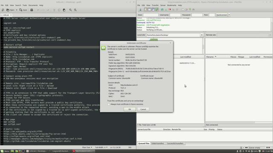Click the Port input field
This screenshot has height=153, width=273.
pyautogui.click(x=212, y=15)
